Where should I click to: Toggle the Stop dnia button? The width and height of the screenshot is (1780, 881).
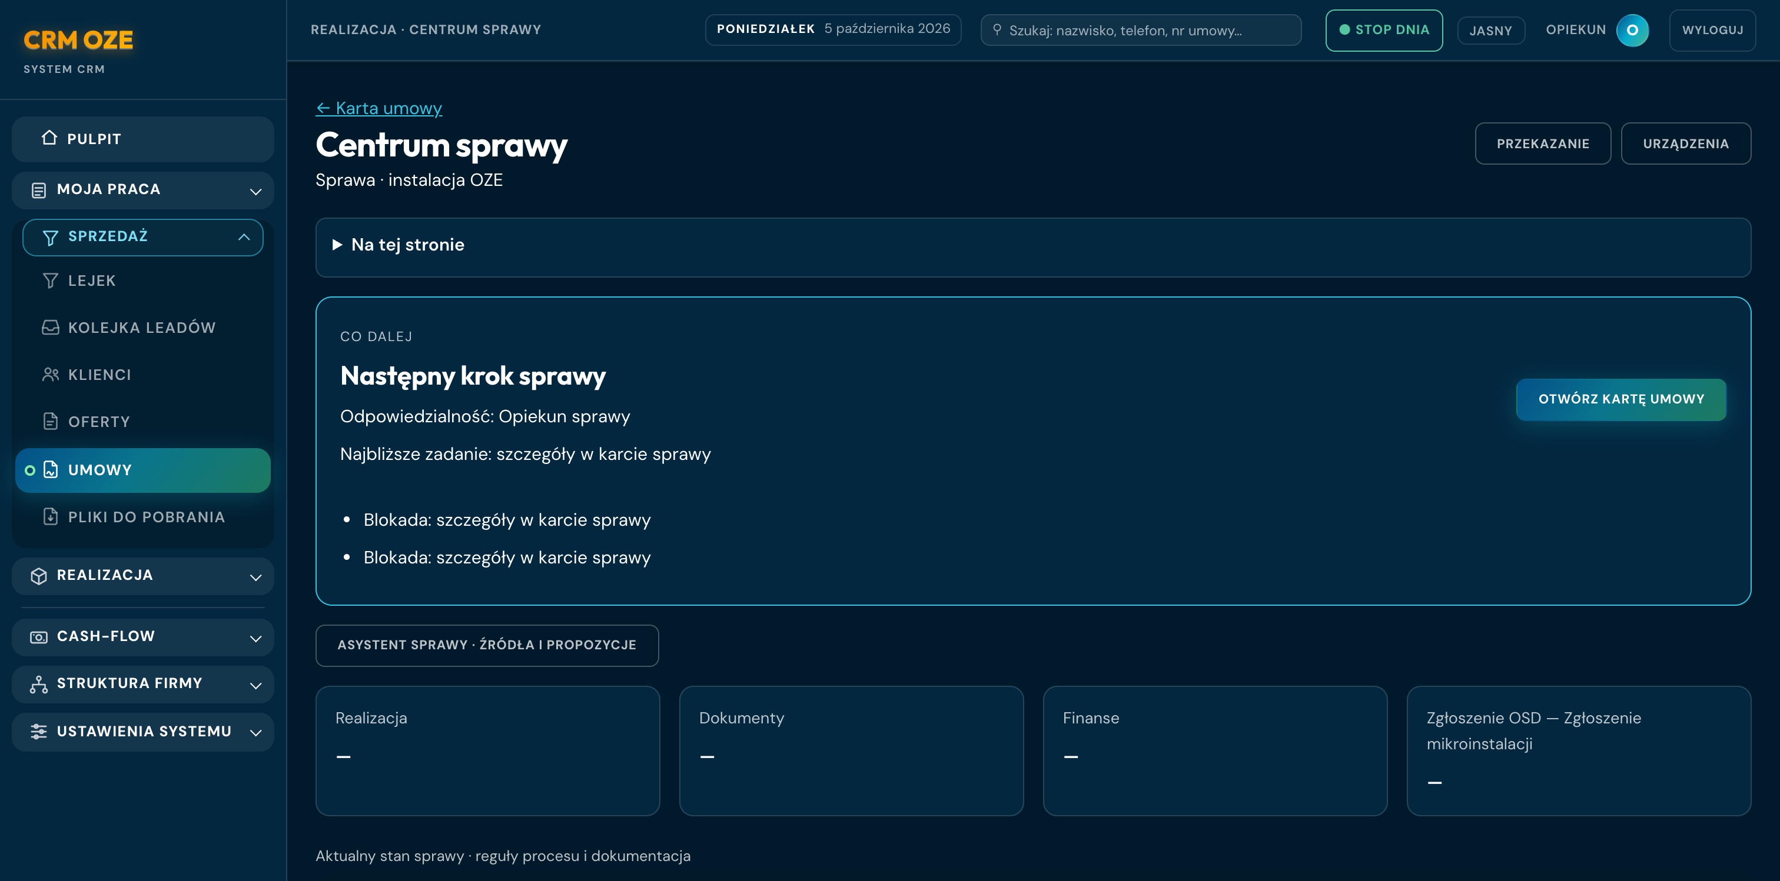click(1384, 29)
